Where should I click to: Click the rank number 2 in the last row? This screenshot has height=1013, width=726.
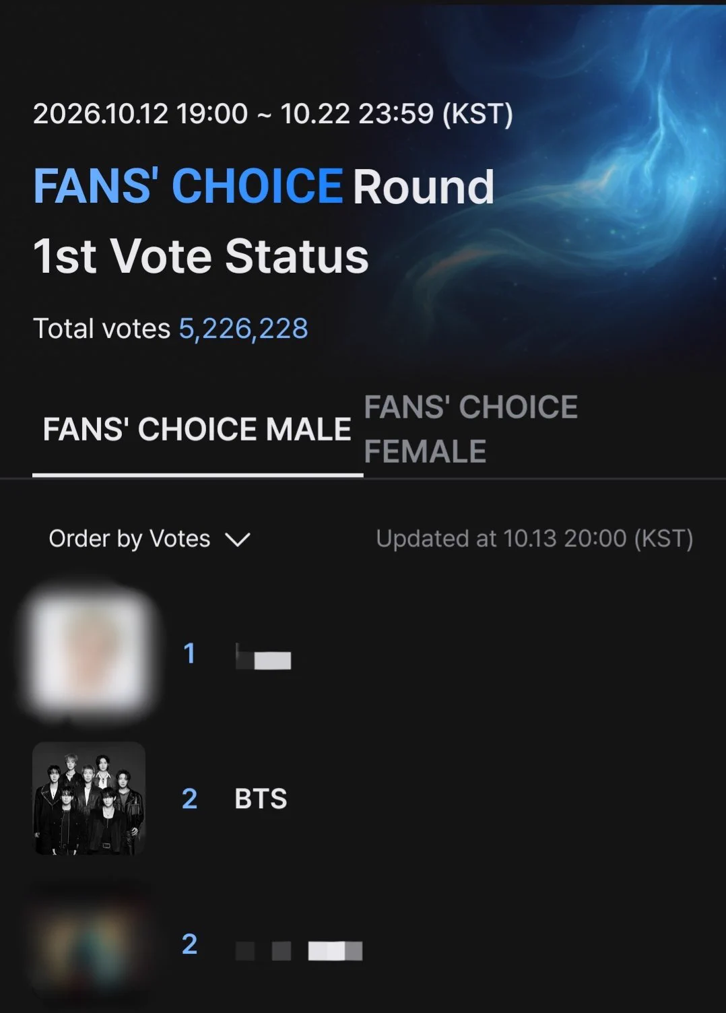click(x=189, y=945)
